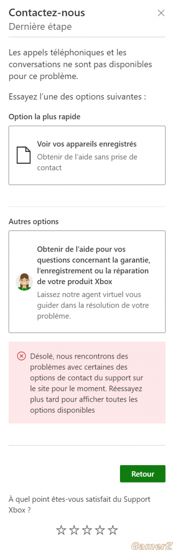The width and height of the screenshot is (173, 551).
Task: Click the Contactez-nous heading
Action: pyautogui.click(x=47, y=13)
